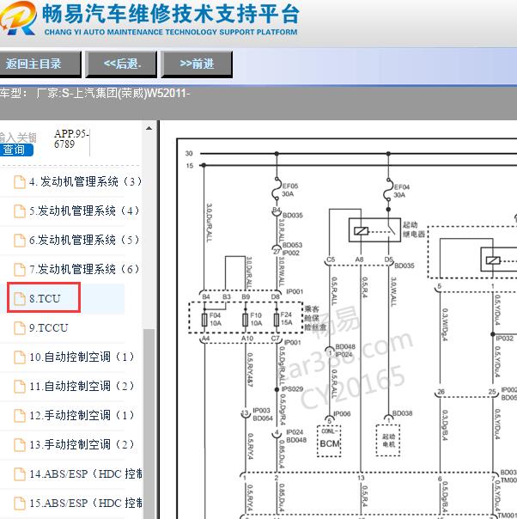
Task: Open the 14.ABS/ESP entry
Action: [x=86, y=473]
